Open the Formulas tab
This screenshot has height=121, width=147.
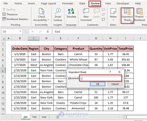68,3
